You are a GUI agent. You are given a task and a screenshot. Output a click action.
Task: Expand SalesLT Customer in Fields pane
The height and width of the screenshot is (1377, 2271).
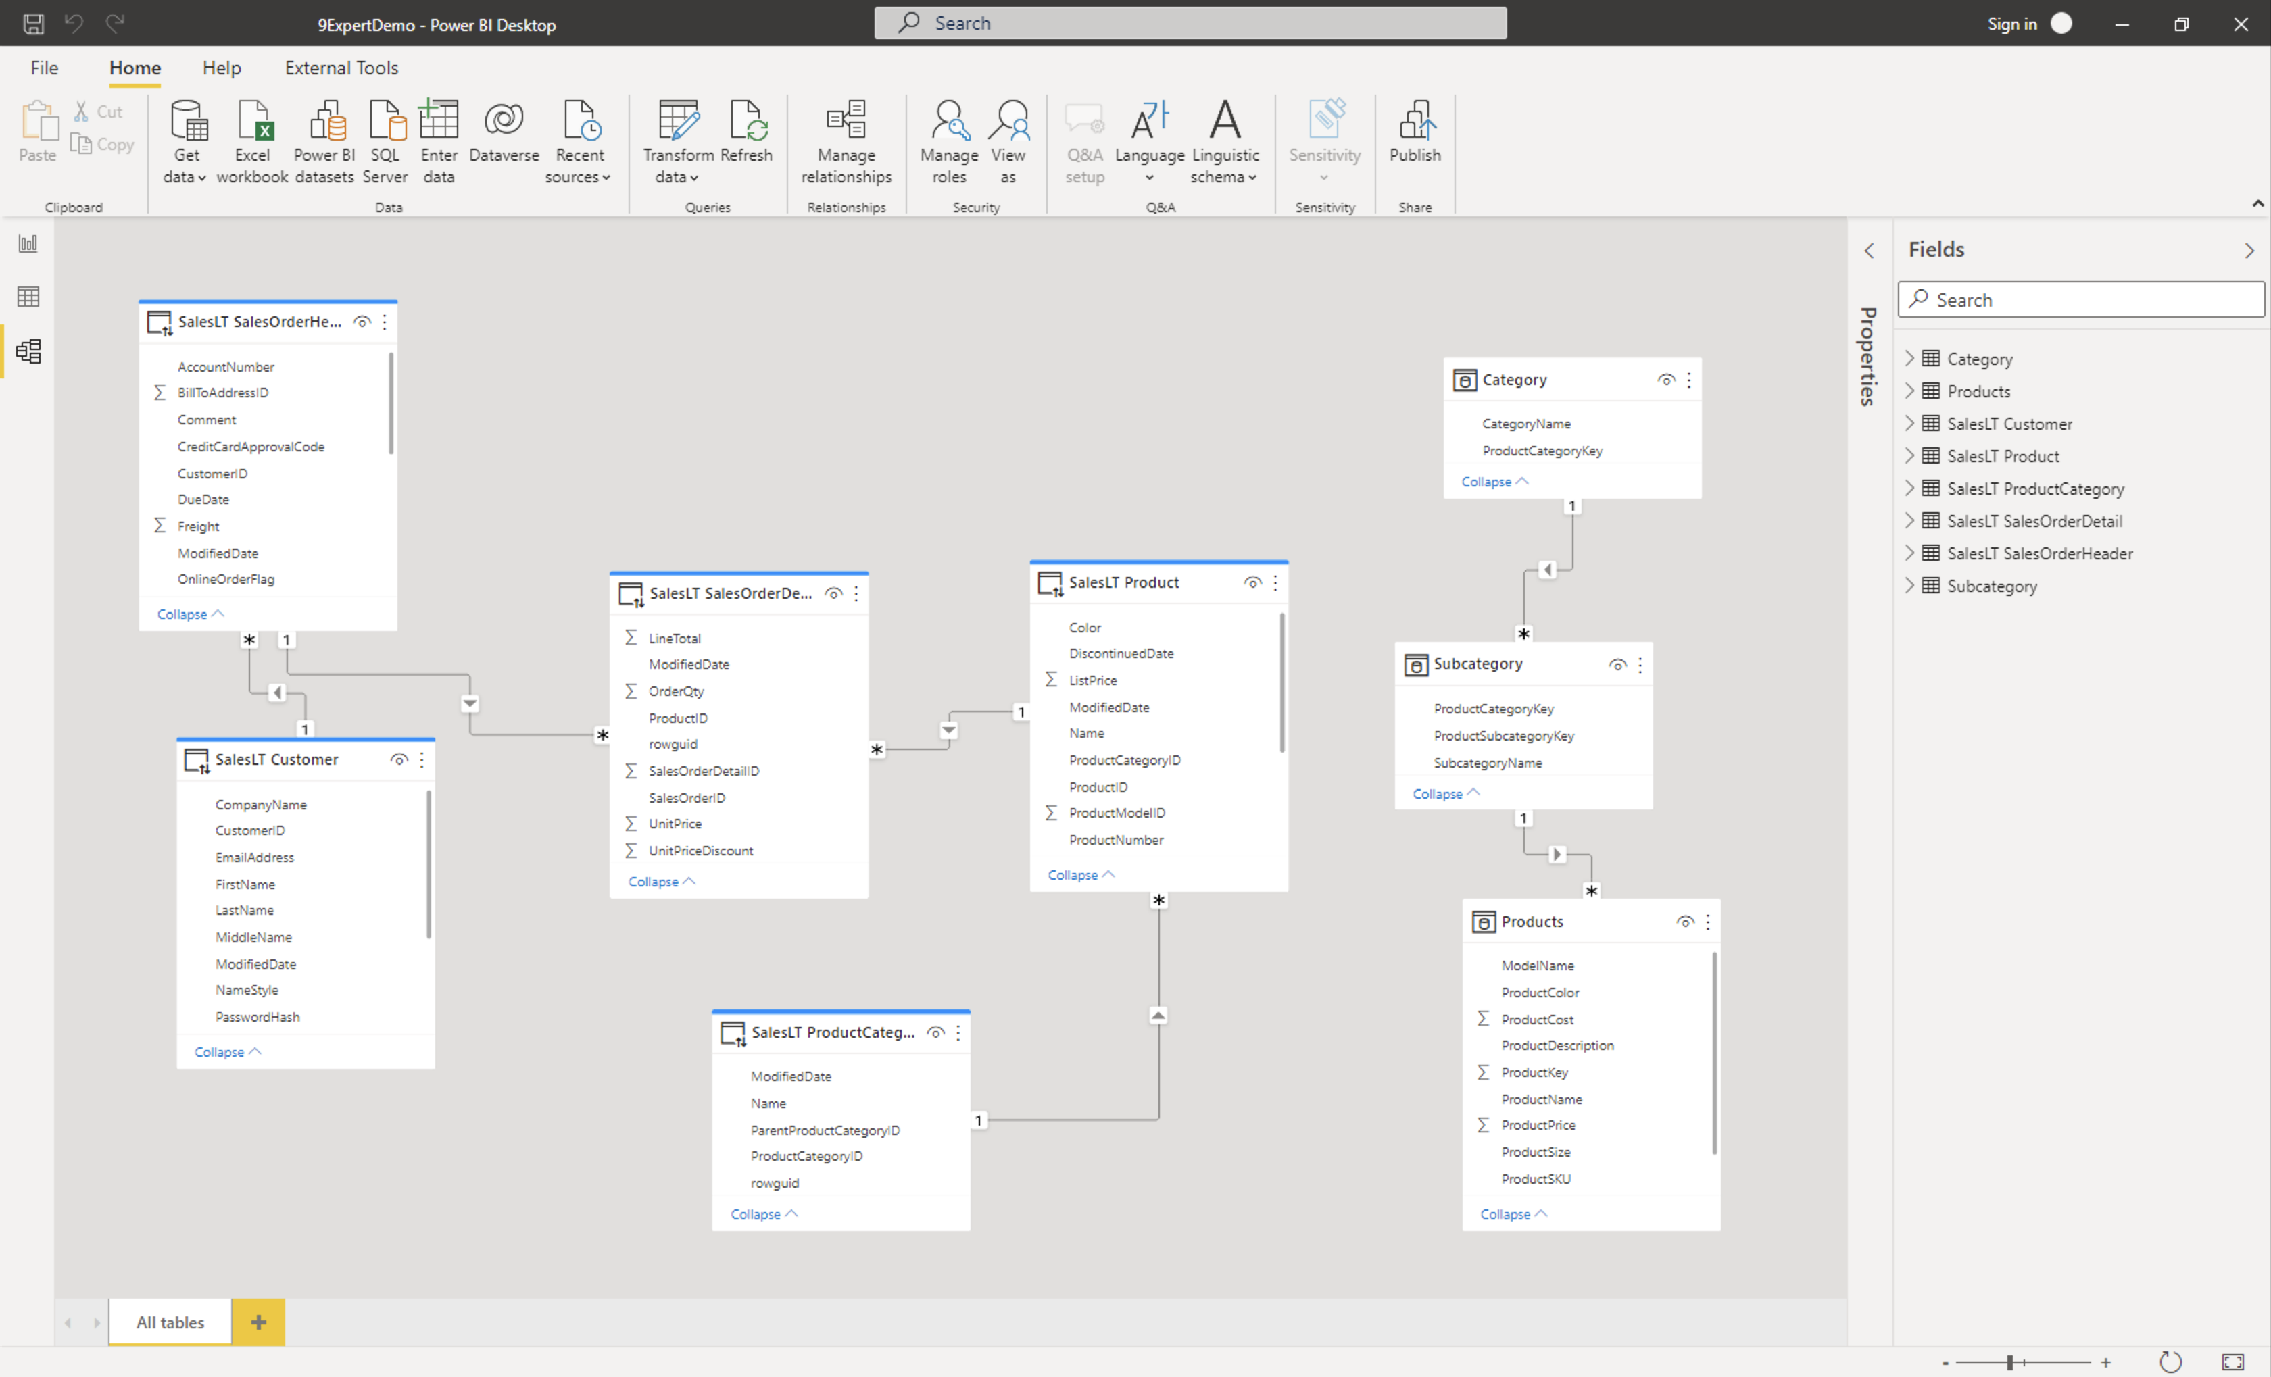[x=1909, y=423]
